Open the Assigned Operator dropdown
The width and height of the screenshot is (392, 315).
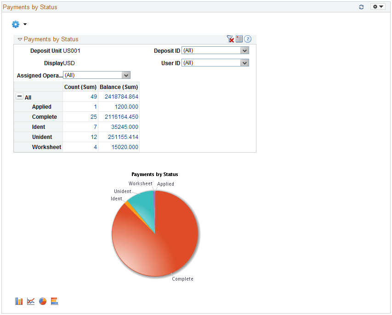click(126, 75)
